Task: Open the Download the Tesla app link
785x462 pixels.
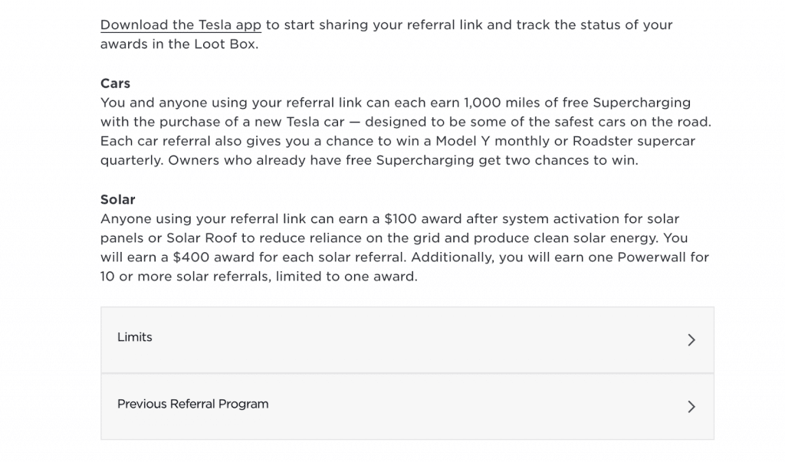Action: tap(181, 25)
